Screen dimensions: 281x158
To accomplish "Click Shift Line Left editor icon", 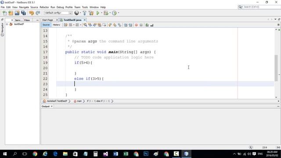I will pos(126,25).
